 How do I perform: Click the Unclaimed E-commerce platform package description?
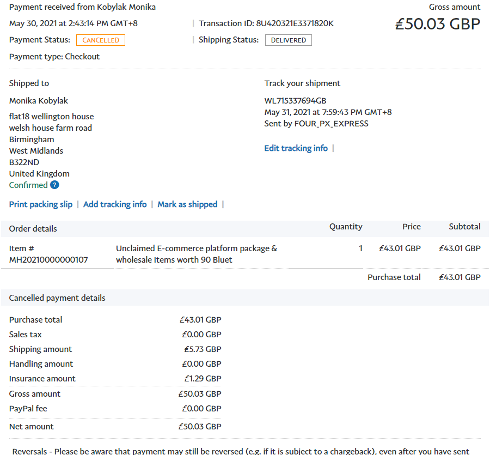coord(196,254)
